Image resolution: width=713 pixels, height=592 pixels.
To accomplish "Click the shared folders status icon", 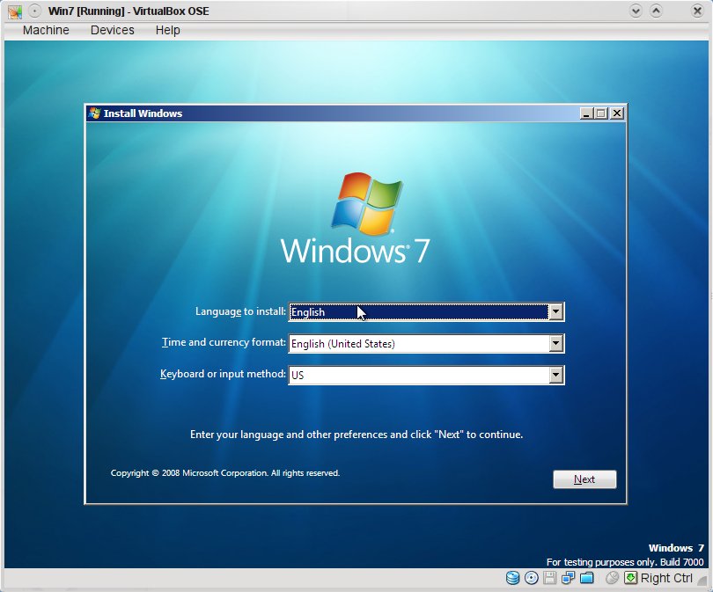I will [x=587, y=578].
